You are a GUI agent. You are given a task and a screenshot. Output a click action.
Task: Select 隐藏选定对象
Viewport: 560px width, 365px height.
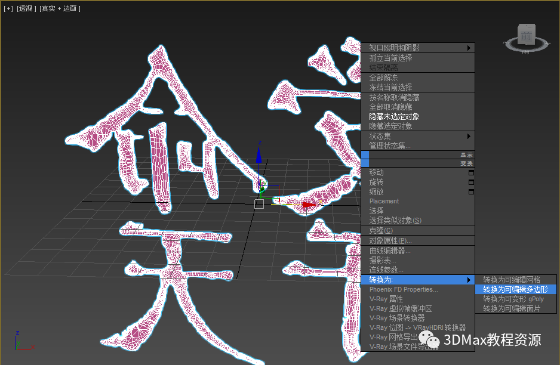point(417,126)
